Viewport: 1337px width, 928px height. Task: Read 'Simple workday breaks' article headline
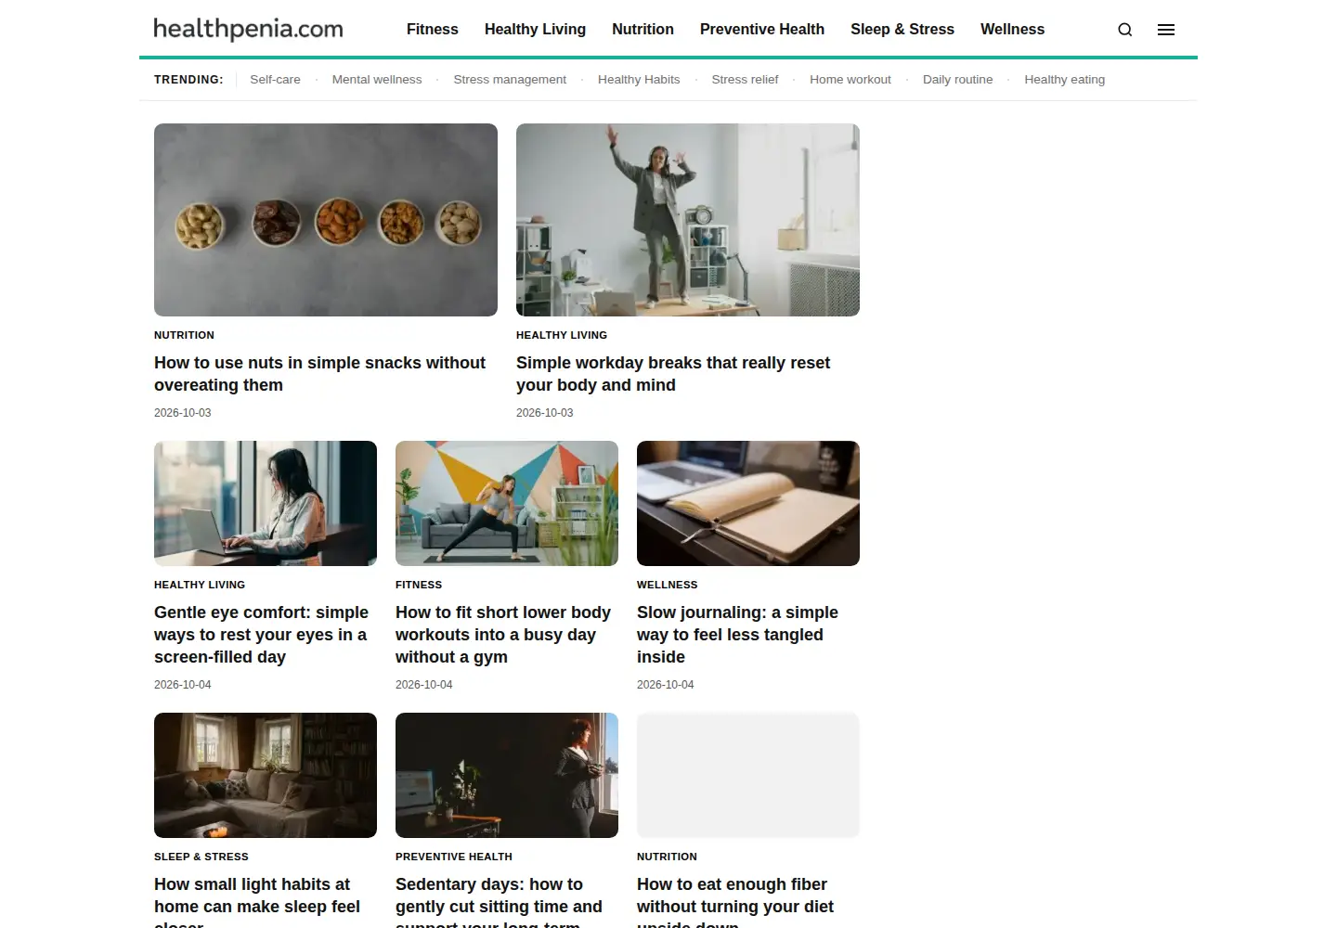pyautogui.click(x=673, y=374)
